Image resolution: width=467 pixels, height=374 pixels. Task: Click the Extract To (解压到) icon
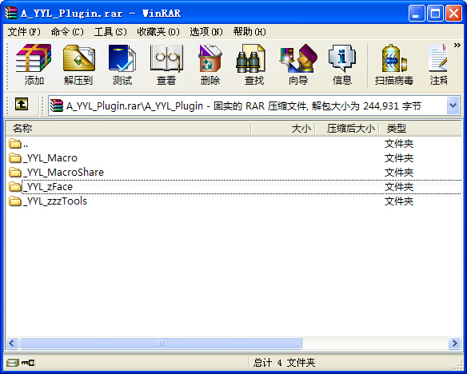[x=78, y=64]
